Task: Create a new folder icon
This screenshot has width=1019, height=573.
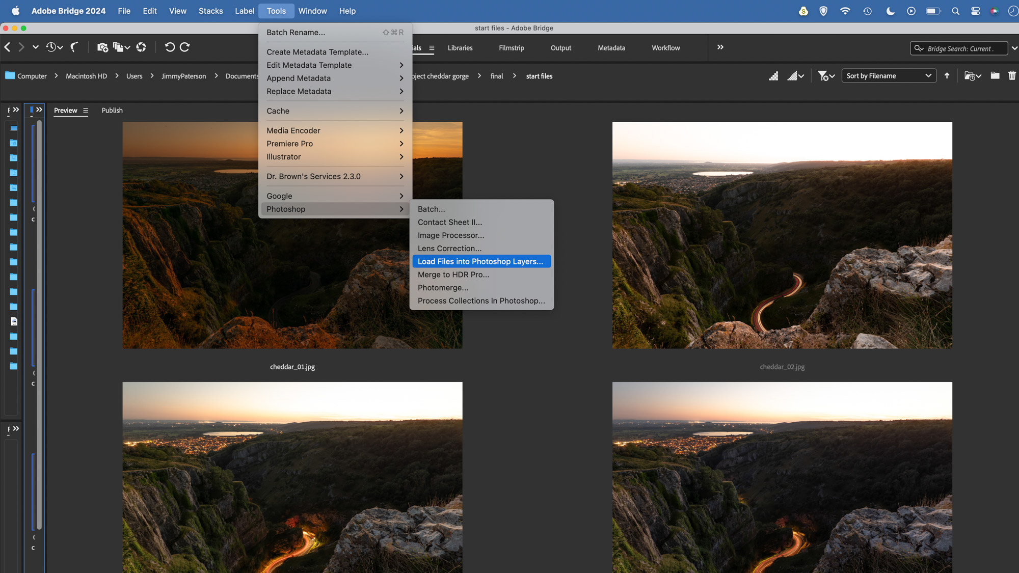Action: [995, 75]
